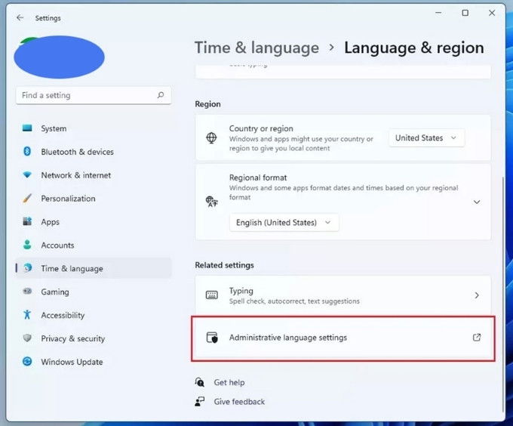Click the Give feedback icon

[200, 401]
